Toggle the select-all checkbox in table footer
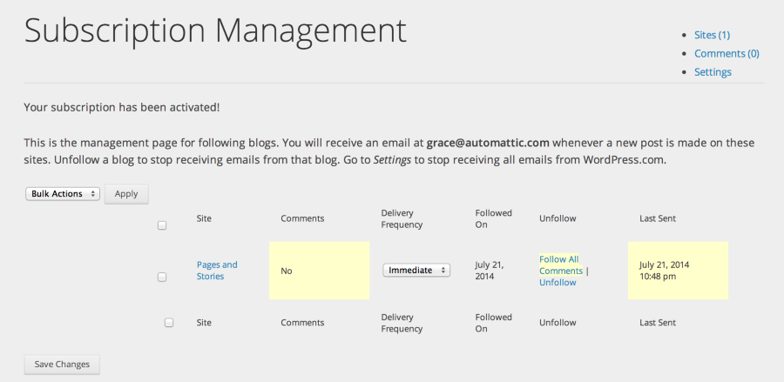The image size is (784, 382). click(169, 322)
